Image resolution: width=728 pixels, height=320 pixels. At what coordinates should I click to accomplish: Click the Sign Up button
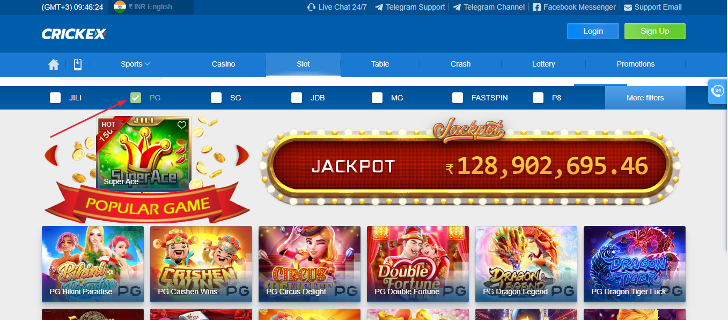point(655,31)
